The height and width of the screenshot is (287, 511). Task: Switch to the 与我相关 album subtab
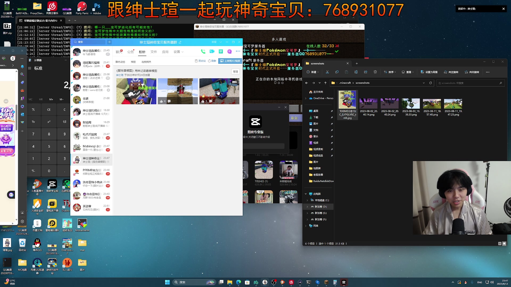point(146,61)
